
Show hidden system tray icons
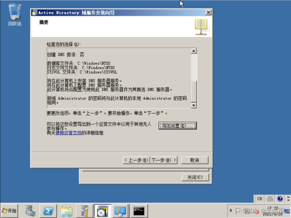(231, 210)
